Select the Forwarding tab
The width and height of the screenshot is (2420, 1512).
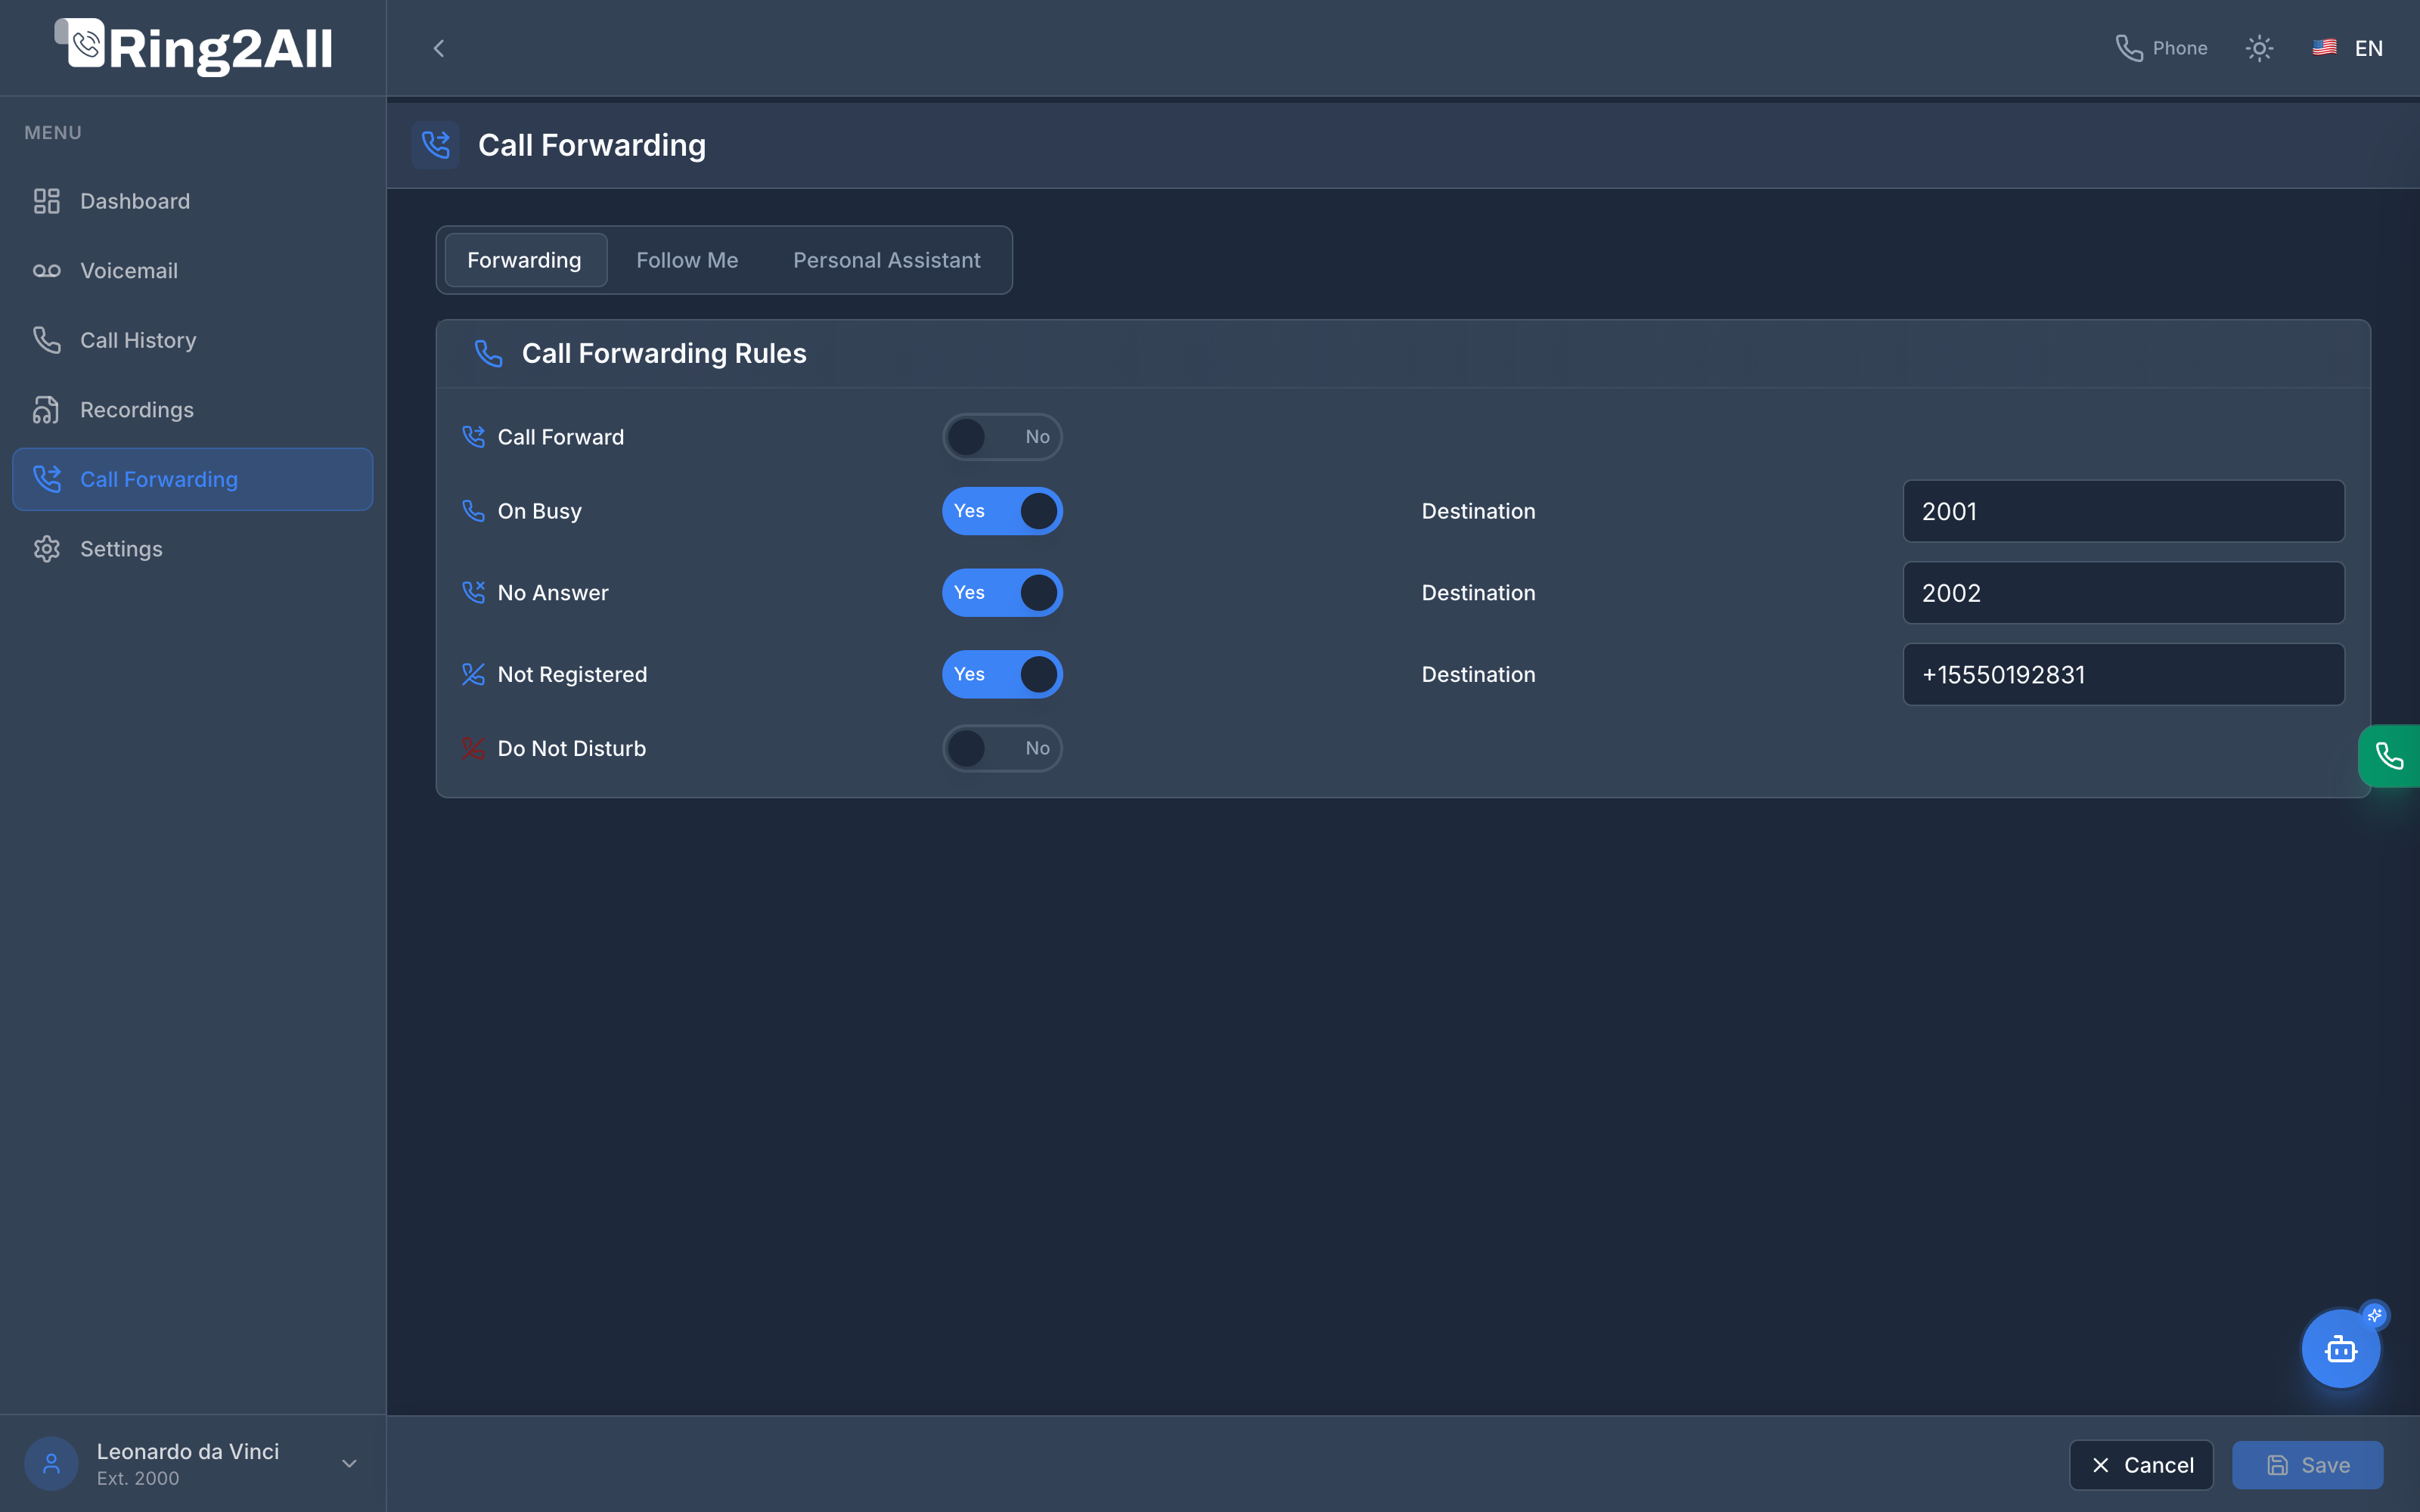click(525, 260)
